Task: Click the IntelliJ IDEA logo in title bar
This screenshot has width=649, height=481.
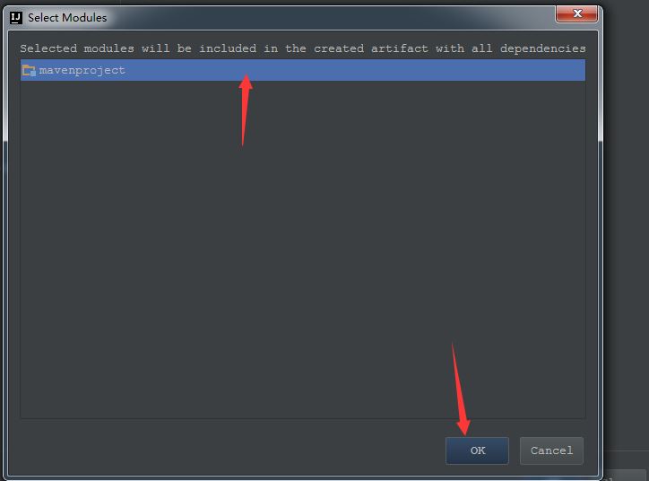Action: click(x=16, y=17)
